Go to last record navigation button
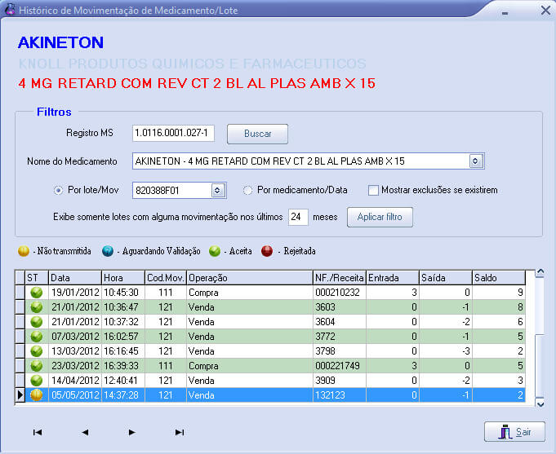This screenshot has width=556, height=454. click(180, 432)
